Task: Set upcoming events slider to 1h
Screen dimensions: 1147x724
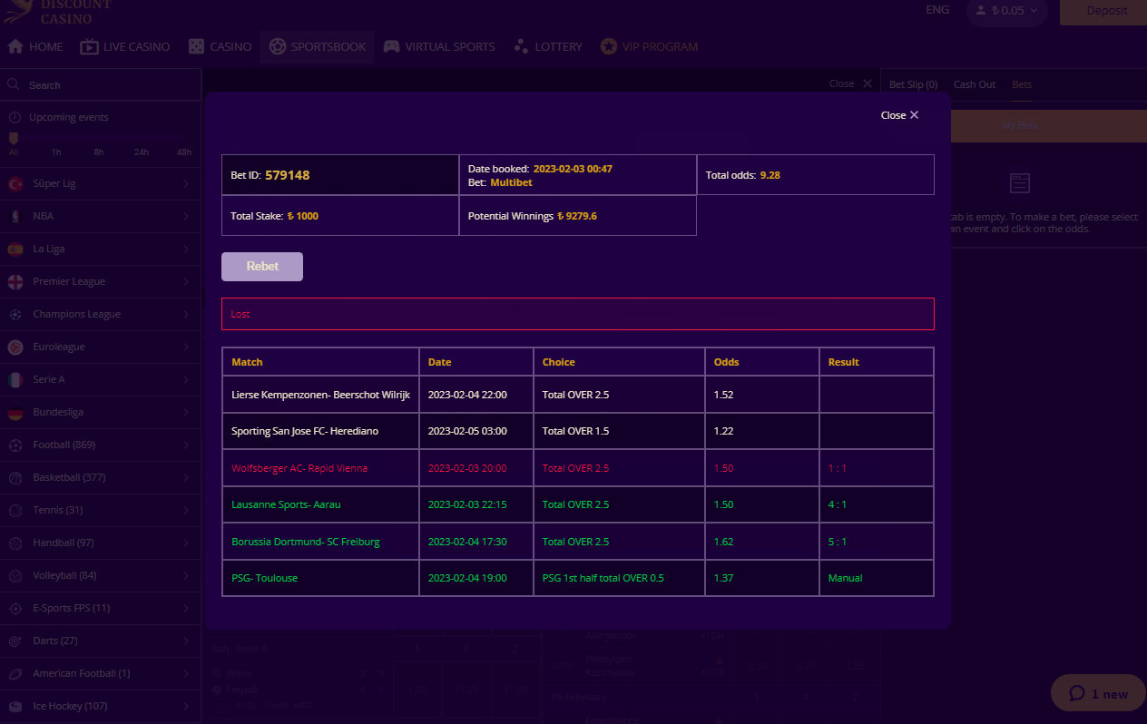Action: (x=56, y=152)
